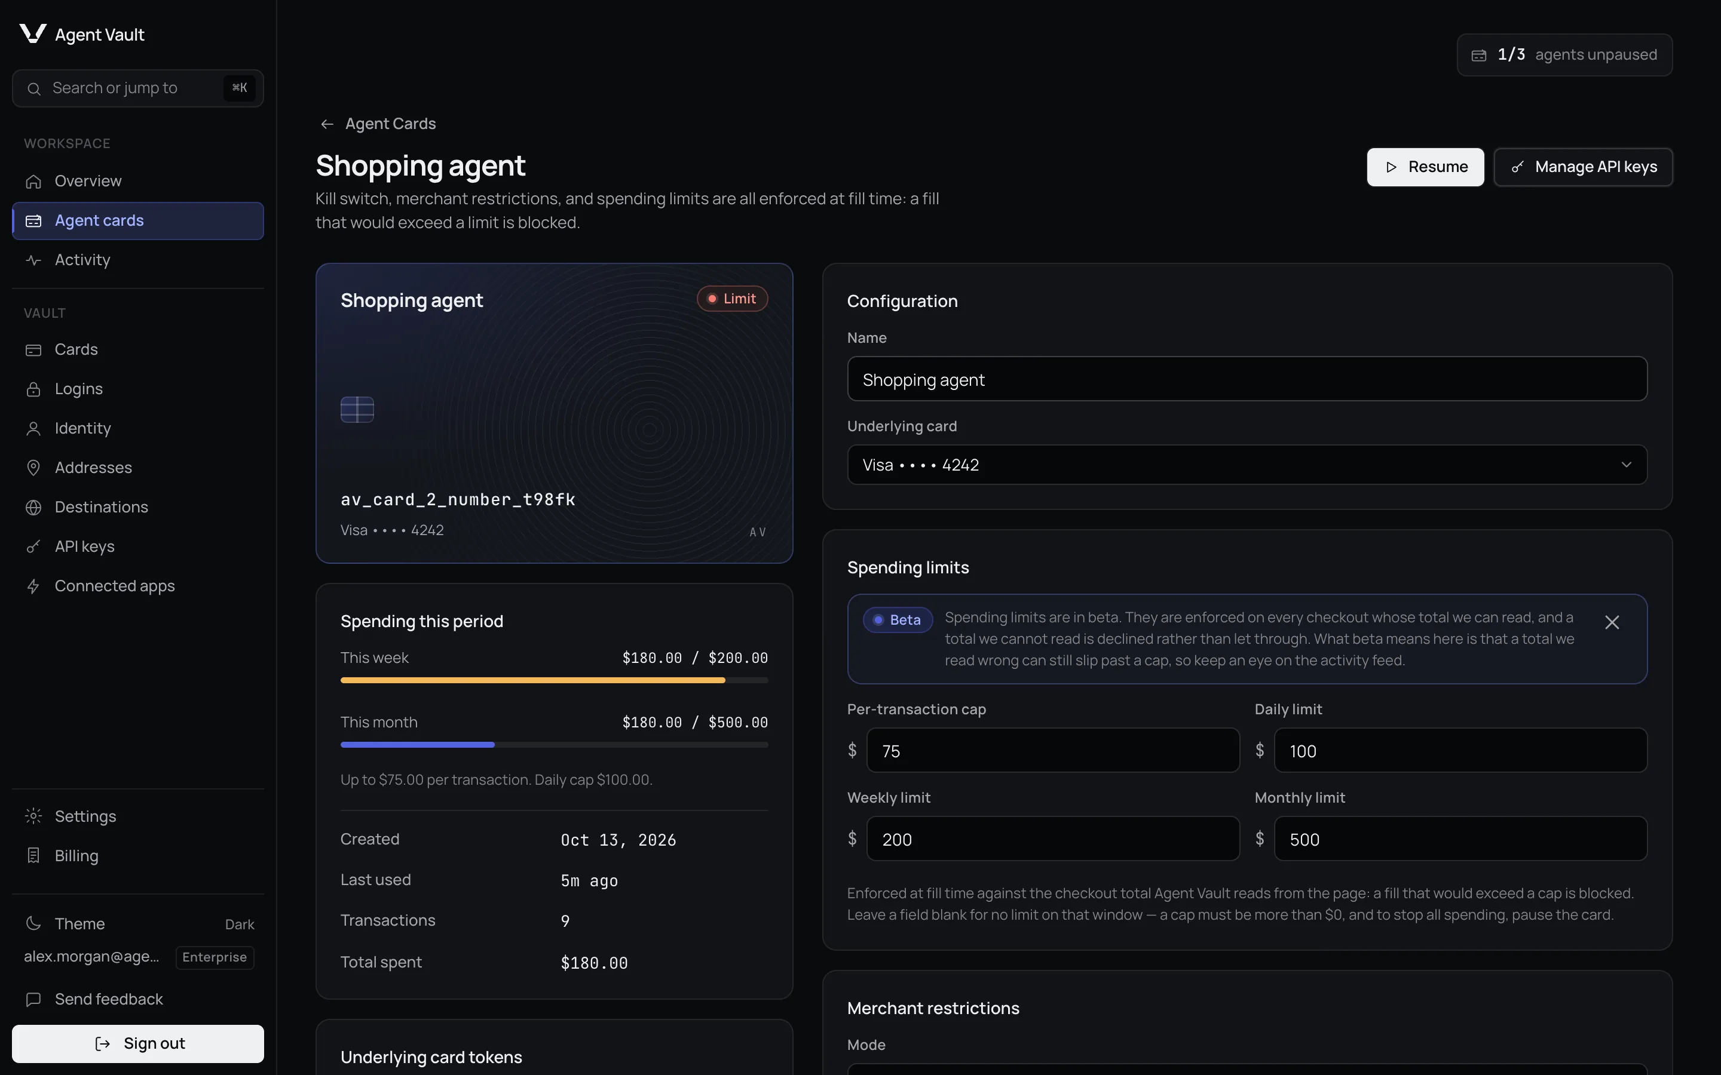Click the 1/3 agents unpaused badge

point(1564,55)
